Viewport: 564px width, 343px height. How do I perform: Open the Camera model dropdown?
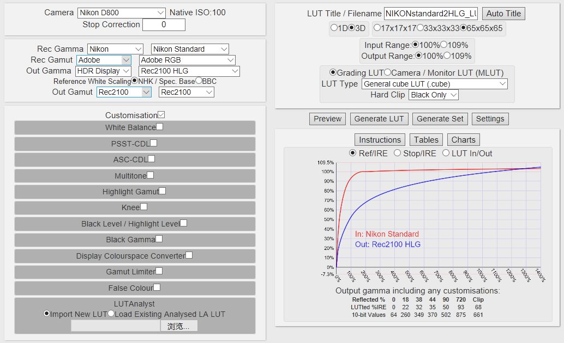121,13
